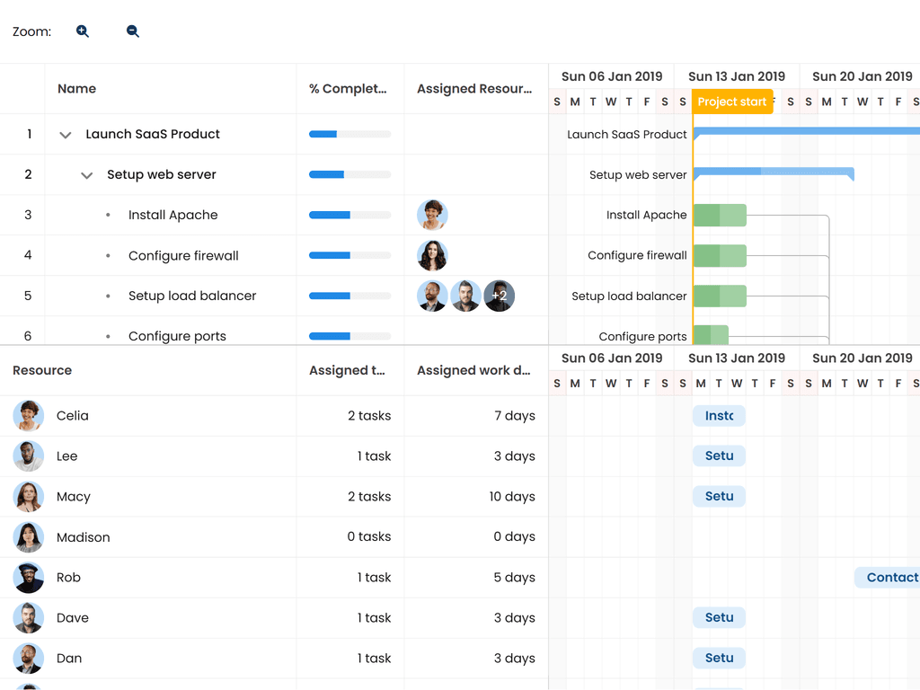Select the Sun 20 Jan 2019 timeline header

coord(862,76)
